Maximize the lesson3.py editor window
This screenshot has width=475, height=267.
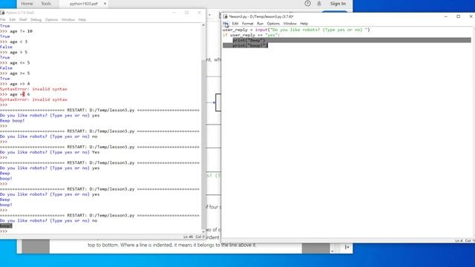[x=459, y=16]
